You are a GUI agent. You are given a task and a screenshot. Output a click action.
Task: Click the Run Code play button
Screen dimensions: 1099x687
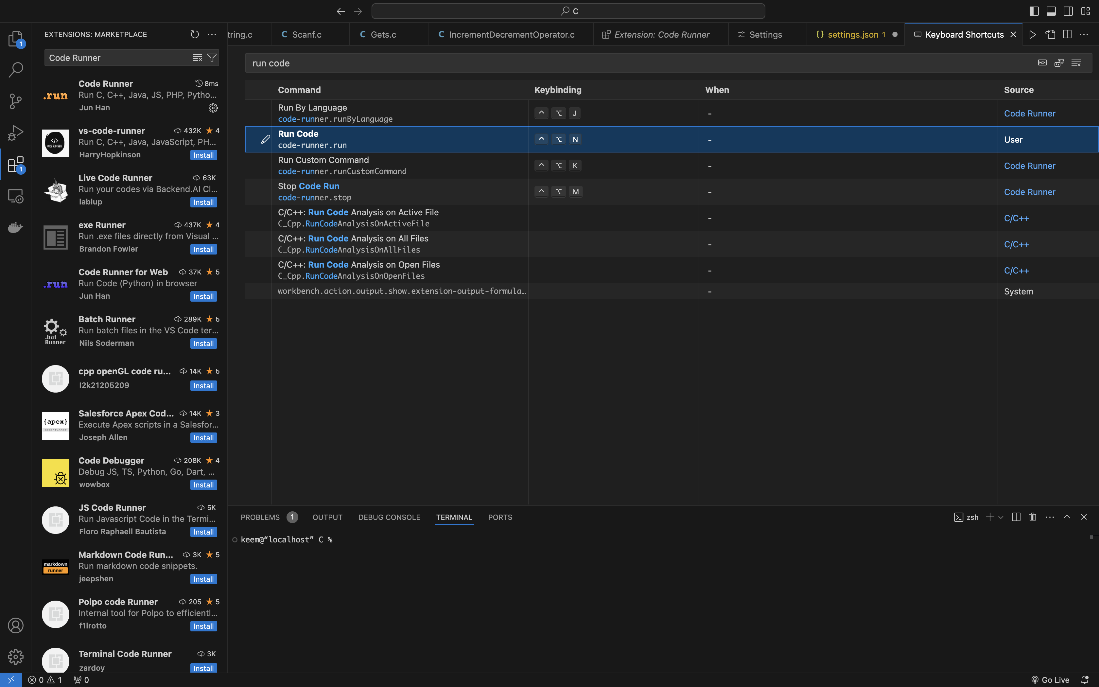pyautogui.click(x=1033, y=35)
